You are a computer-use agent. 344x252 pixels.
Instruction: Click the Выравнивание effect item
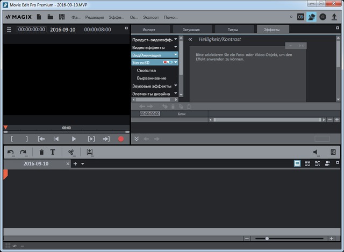pyautogui.click(x=152, y=78)
